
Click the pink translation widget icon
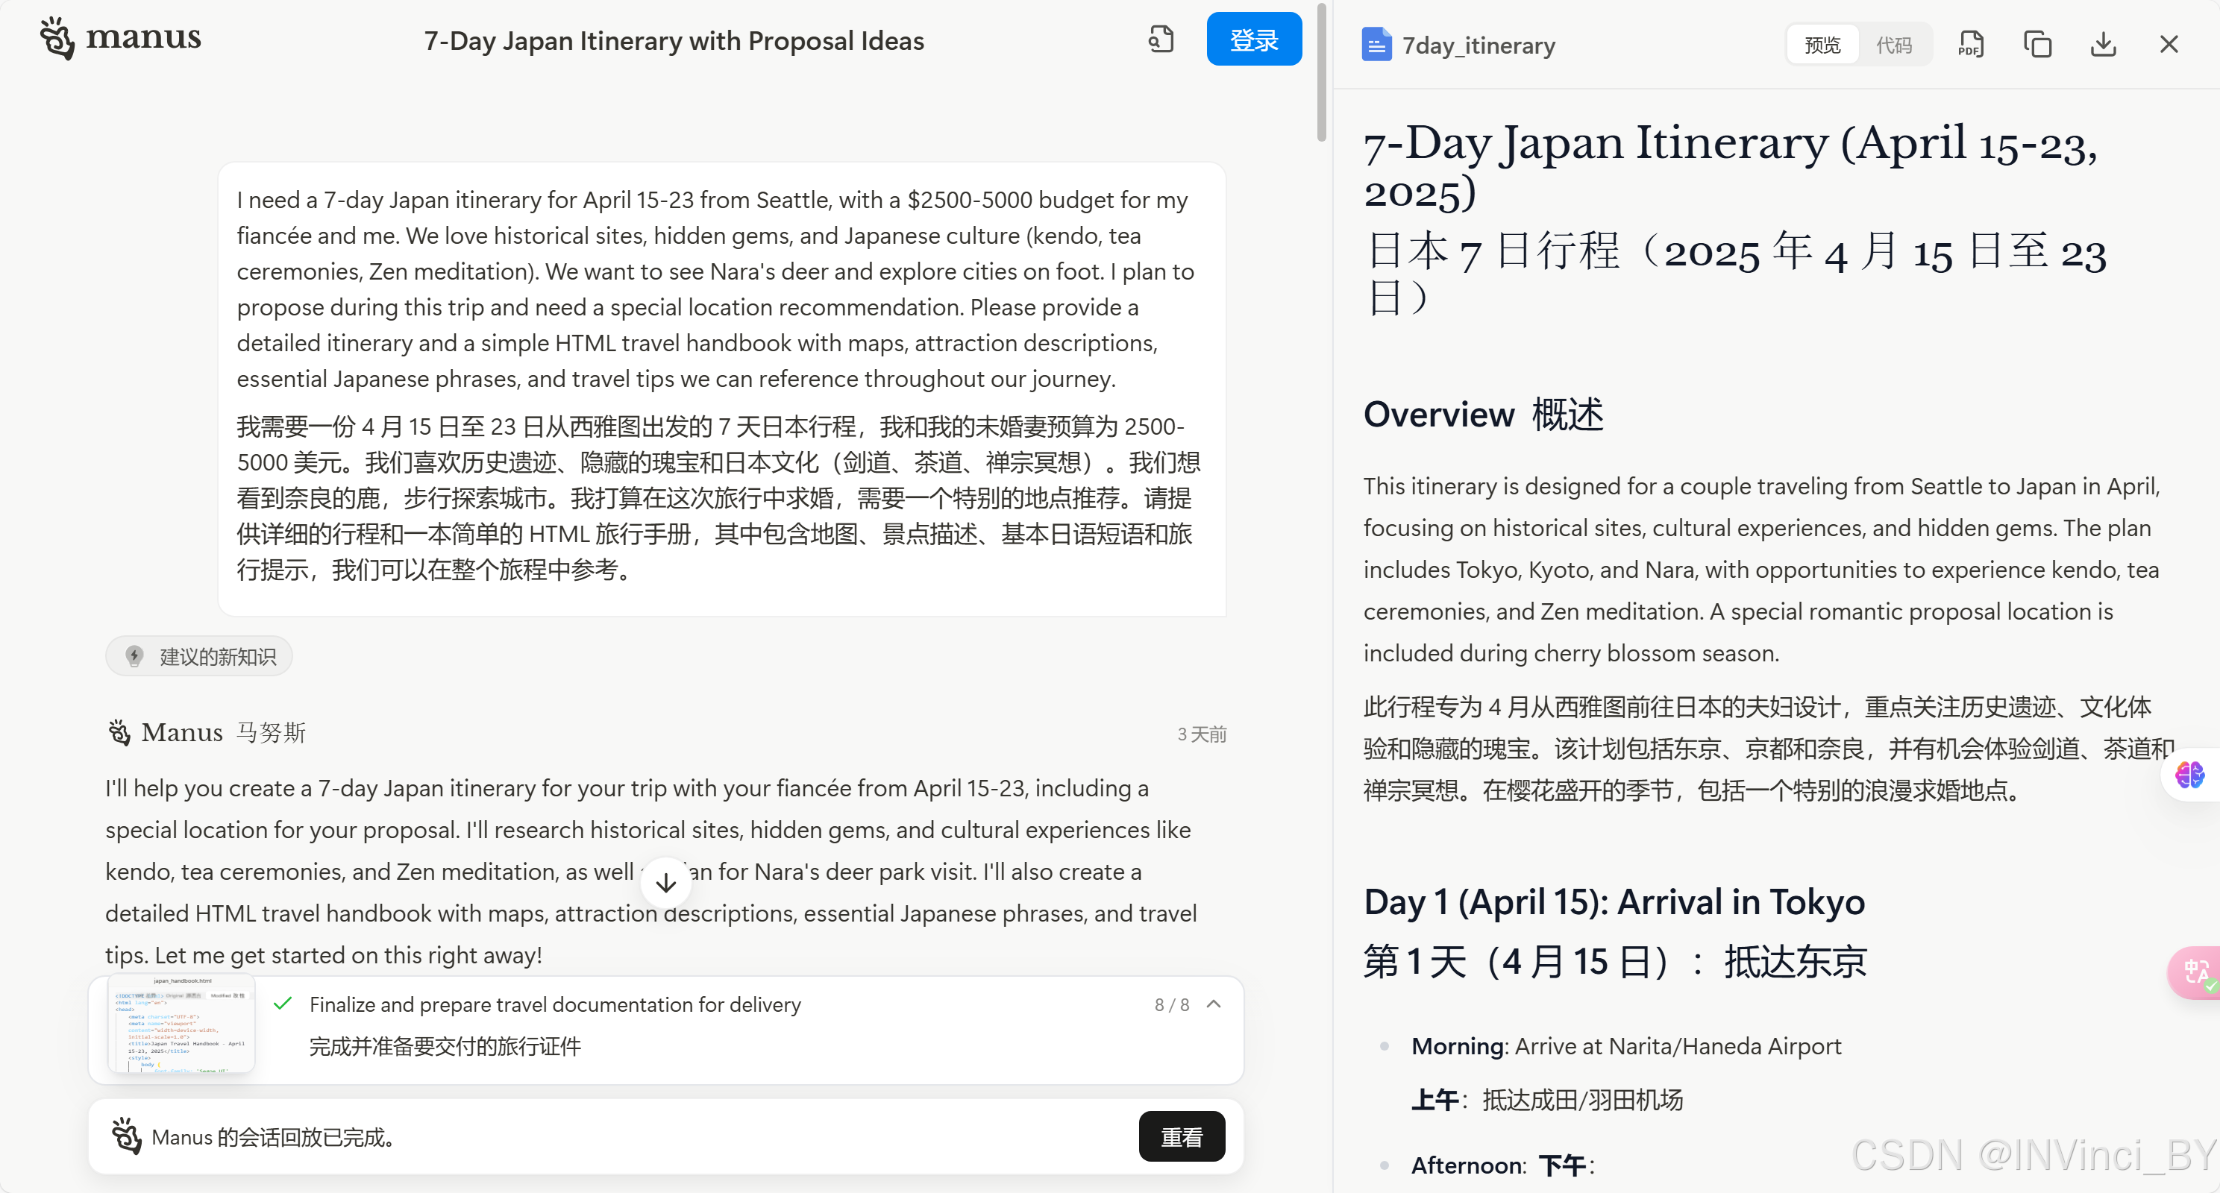pos(2195,972)
